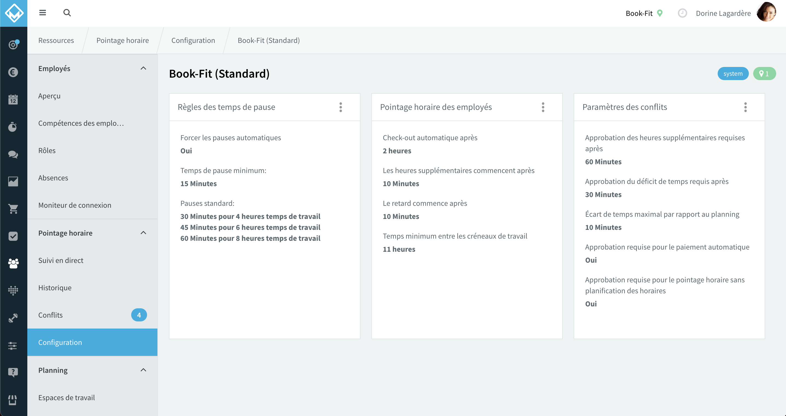Image resolution: width=786 pixels, height=416 pixels.
Task: Open the euro finance sidebar icon
Action: [13, 72]
